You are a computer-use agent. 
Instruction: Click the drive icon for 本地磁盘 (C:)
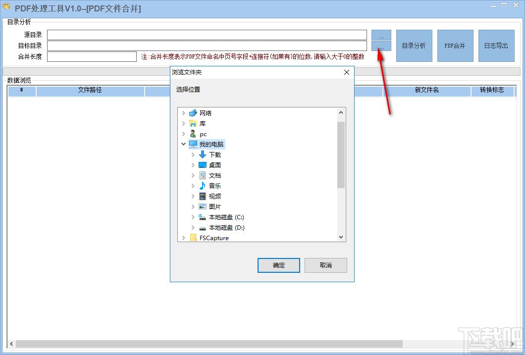coord(202,217)
